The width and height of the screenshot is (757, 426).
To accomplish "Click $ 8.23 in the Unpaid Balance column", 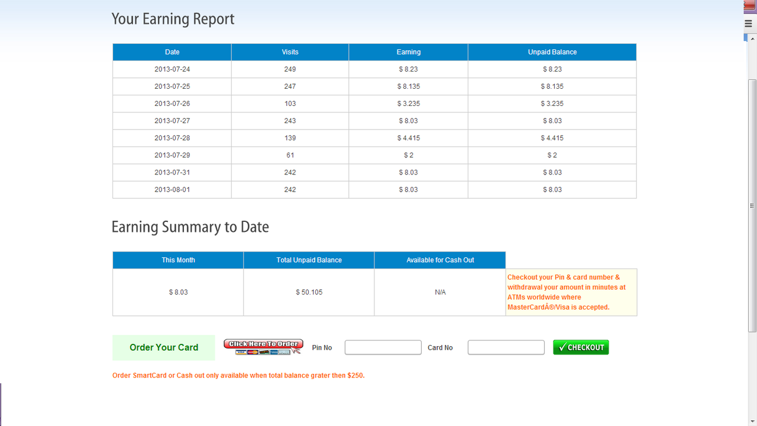I will point(552,69).
